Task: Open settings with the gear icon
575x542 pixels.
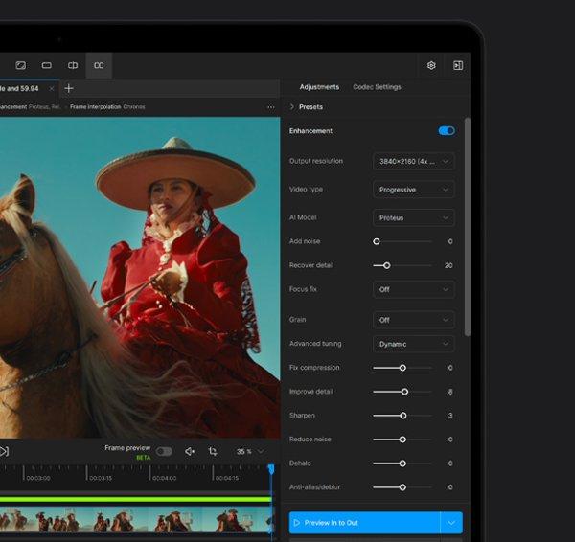Action: (x=431, y=65)
